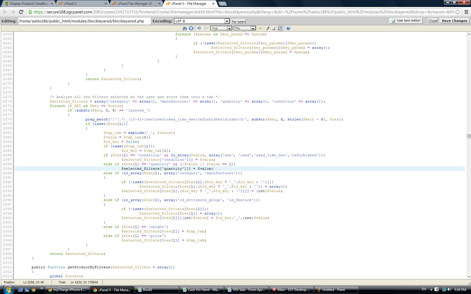Click the Use text editor button
The image size is (471, 294).
pos(406,21)
